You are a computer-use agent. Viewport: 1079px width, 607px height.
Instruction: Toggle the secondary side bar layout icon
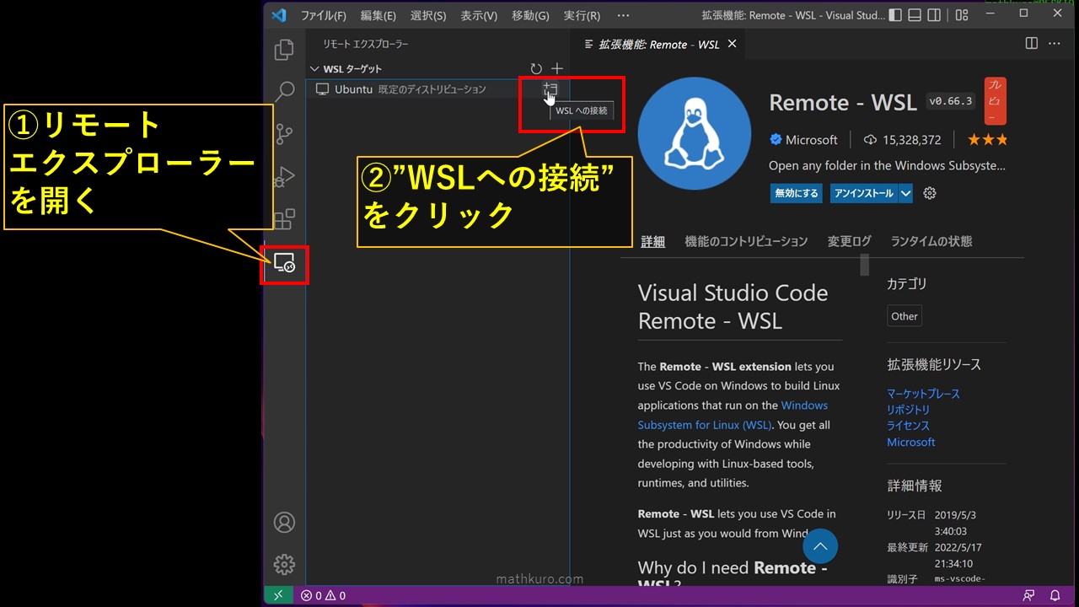point(934,15)
